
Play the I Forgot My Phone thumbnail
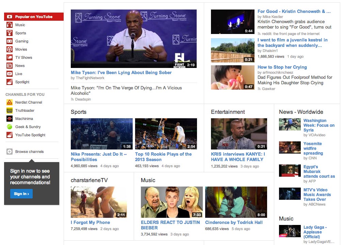(x=99, y=202)
